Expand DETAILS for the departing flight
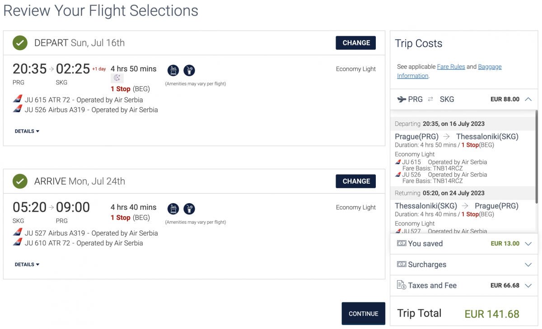This screenshot has width=542, height=329. 27,131
